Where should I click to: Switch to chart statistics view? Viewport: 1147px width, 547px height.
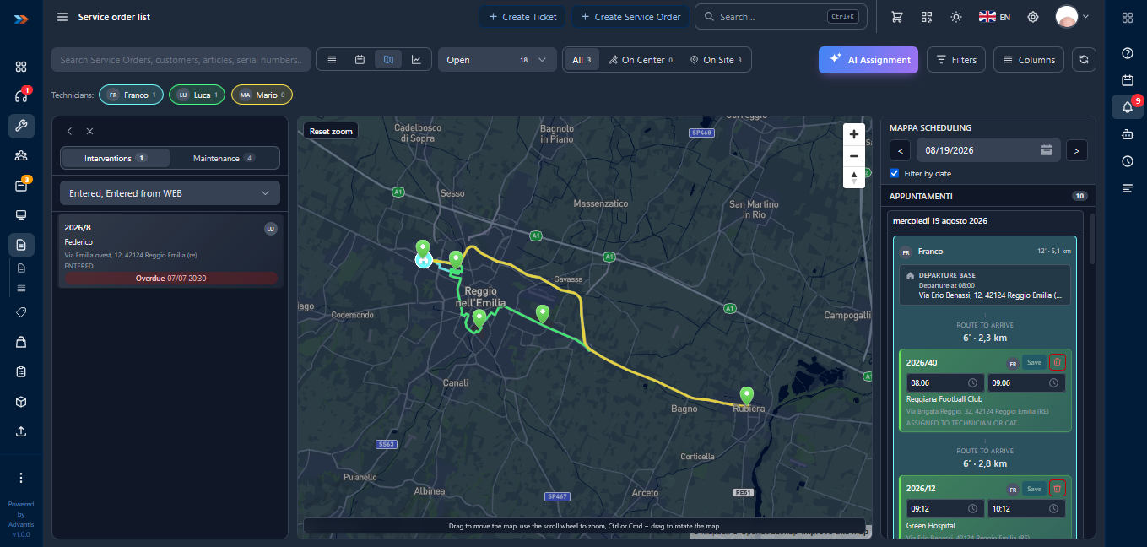tap(416, 60)
